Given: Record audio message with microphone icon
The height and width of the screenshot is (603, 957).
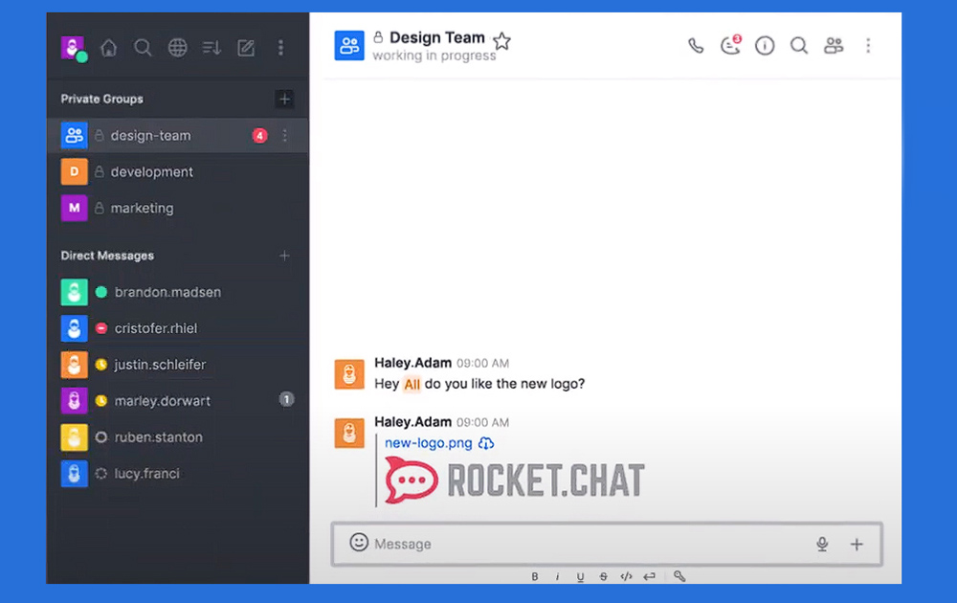Looking at the screenshot, I should click(822, 544).
